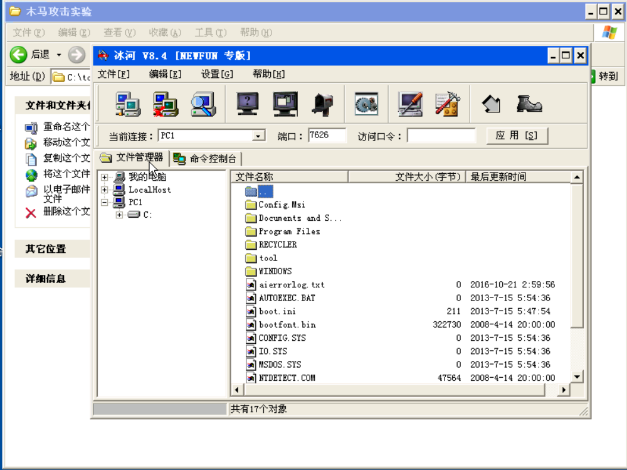Viewport: 627px width, 470px height.
Task: Click the move file task icon
Action: click(31, 143)
